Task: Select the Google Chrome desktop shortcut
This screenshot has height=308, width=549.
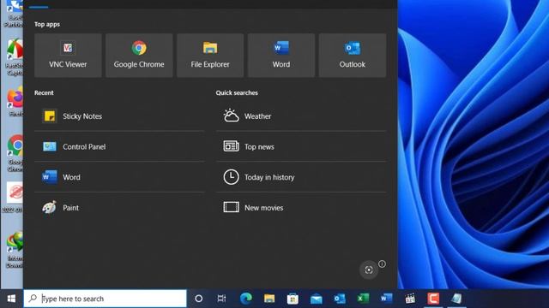Action: [x=15, y=153]
